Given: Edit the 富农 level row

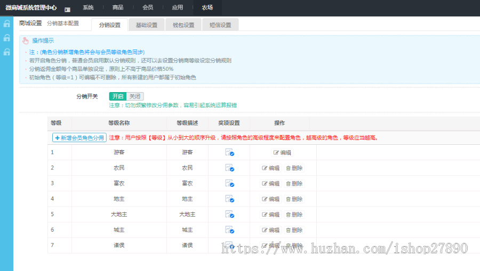Looking at the screenshot, I should (270, 184).
